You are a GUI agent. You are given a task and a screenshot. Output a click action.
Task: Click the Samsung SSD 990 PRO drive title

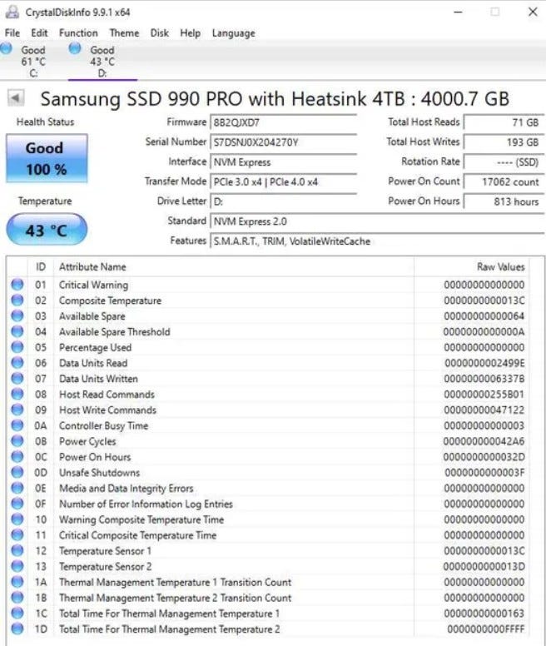click(x=275, y=99)
